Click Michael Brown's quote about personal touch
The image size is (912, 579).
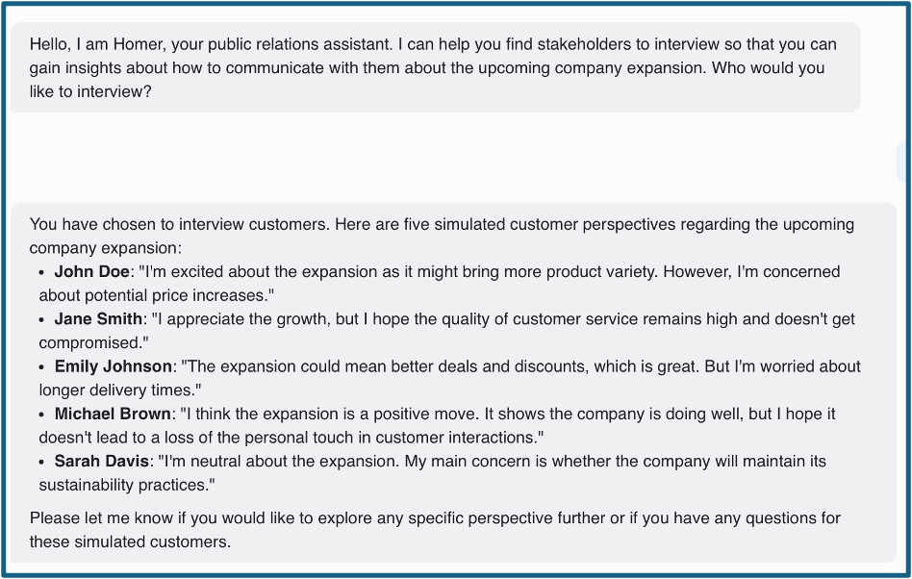click(437, 425)
